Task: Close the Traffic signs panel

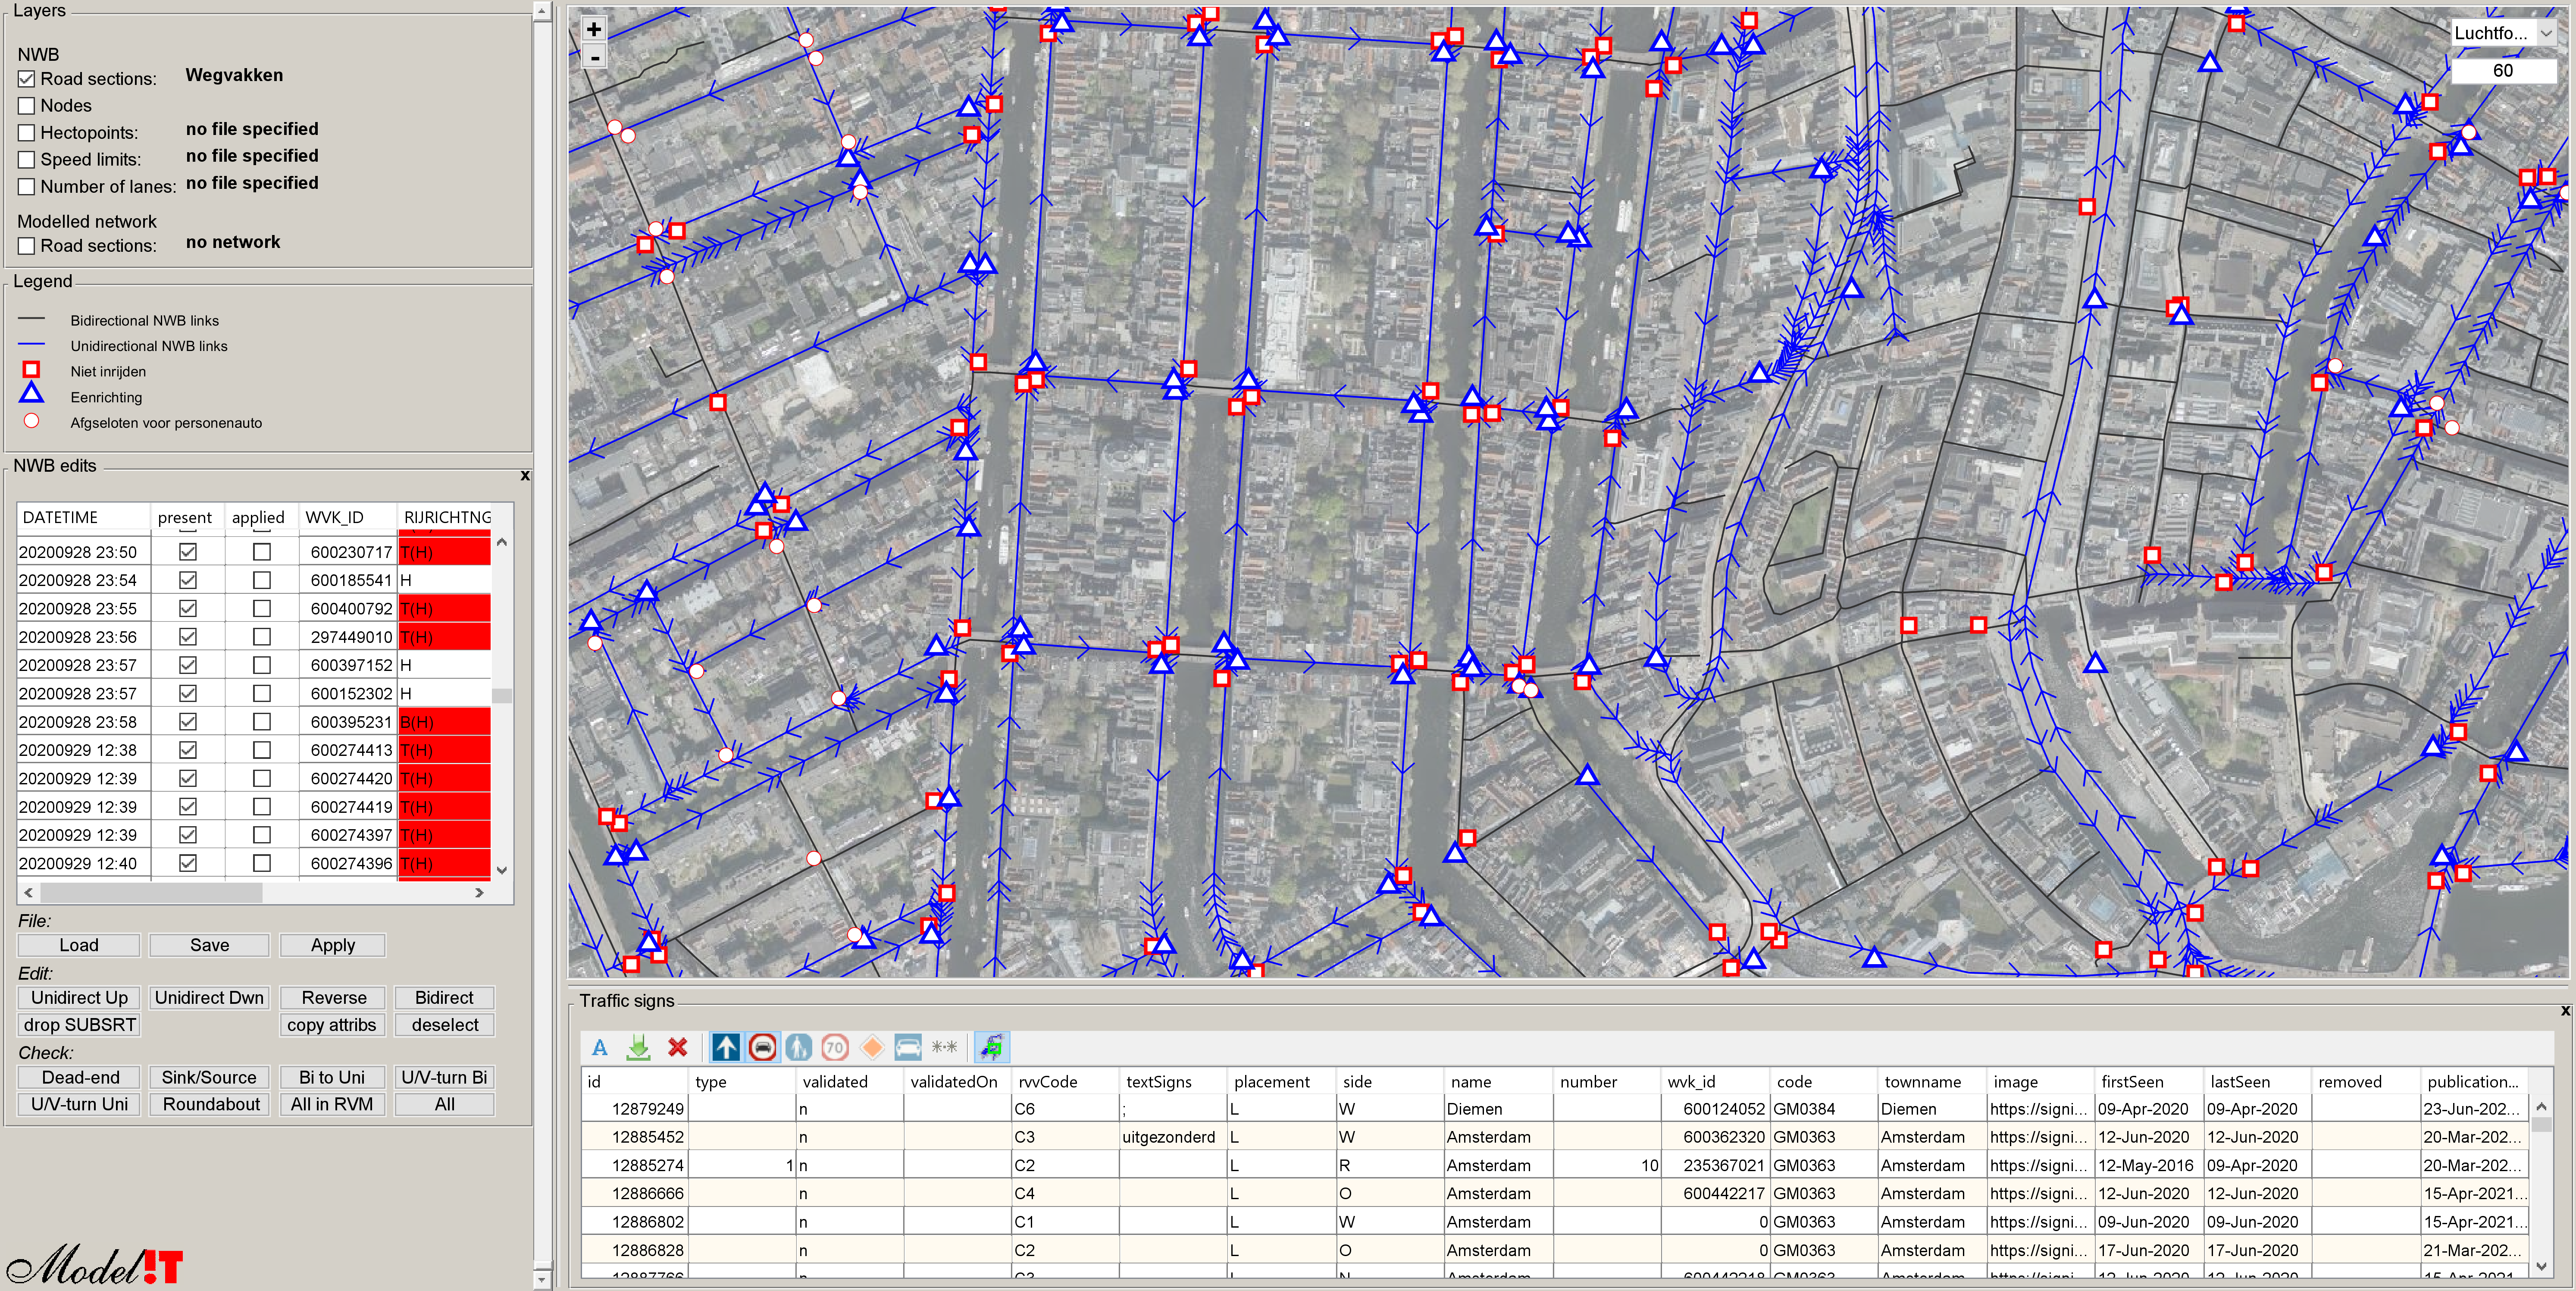Action: click(x=2565, y=1011)
